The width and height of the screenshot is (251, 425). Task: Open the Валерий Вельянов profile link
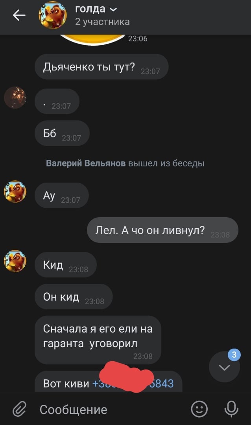(86, 163)
